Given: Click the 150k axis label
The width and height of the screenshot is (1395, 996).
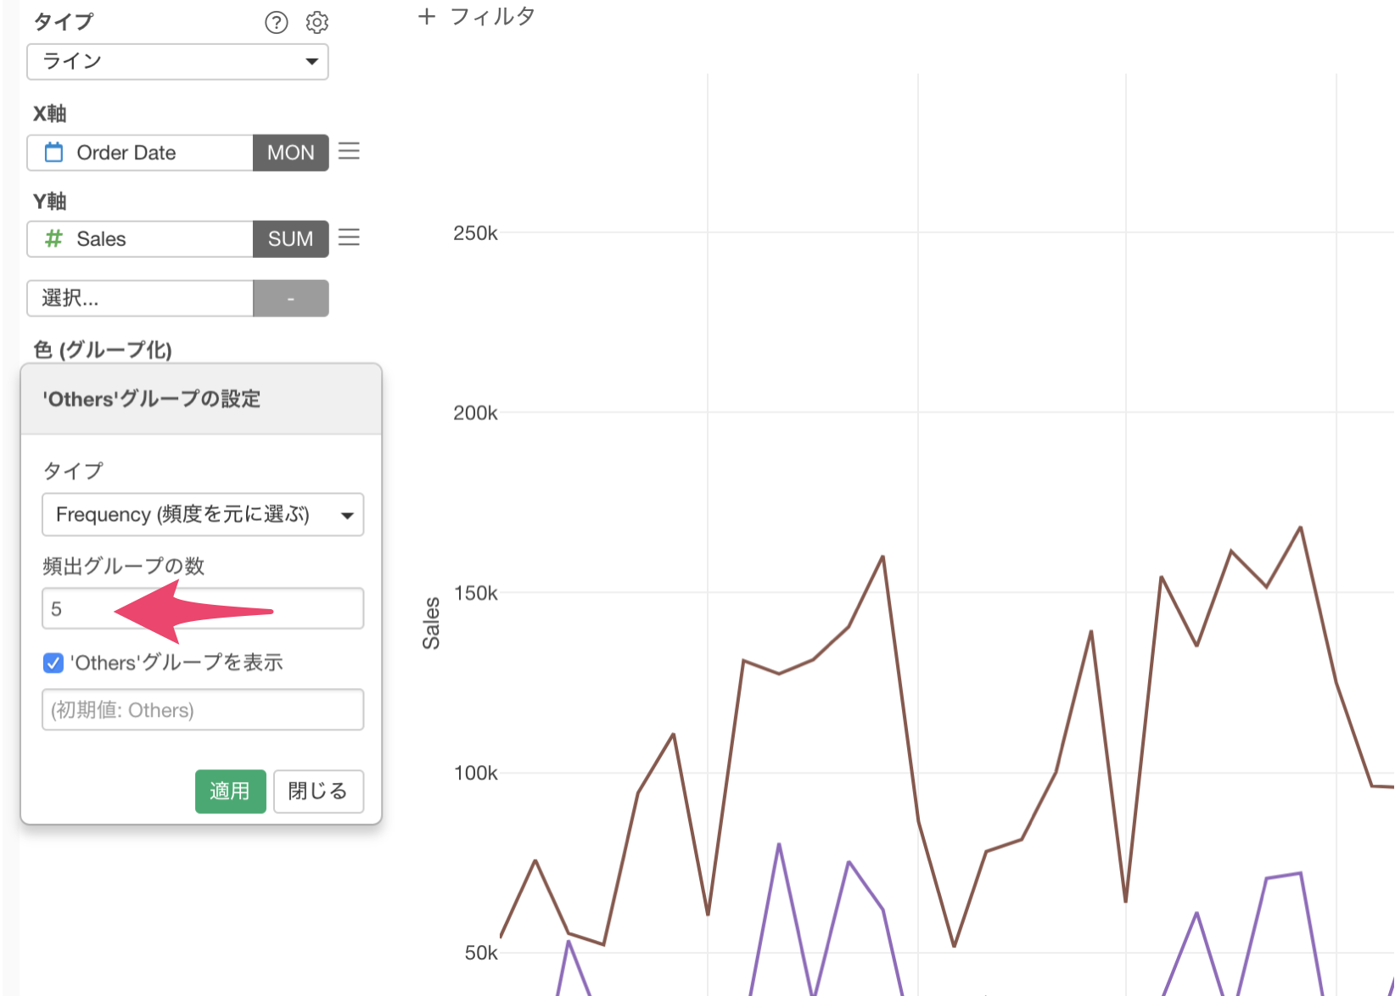Looking at the screenshot, I should (x=475, y=593).
